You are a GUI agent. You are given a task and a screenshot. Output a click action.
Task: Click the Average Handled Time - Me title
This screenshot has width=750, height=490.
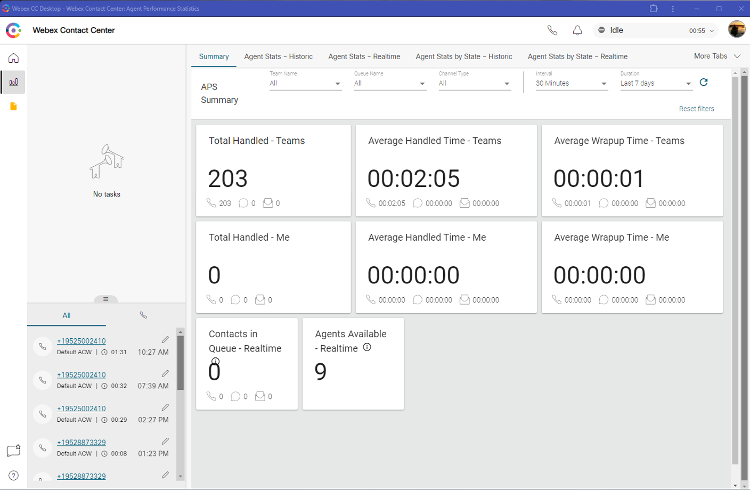pyautogui.click(x=427, y=238)
